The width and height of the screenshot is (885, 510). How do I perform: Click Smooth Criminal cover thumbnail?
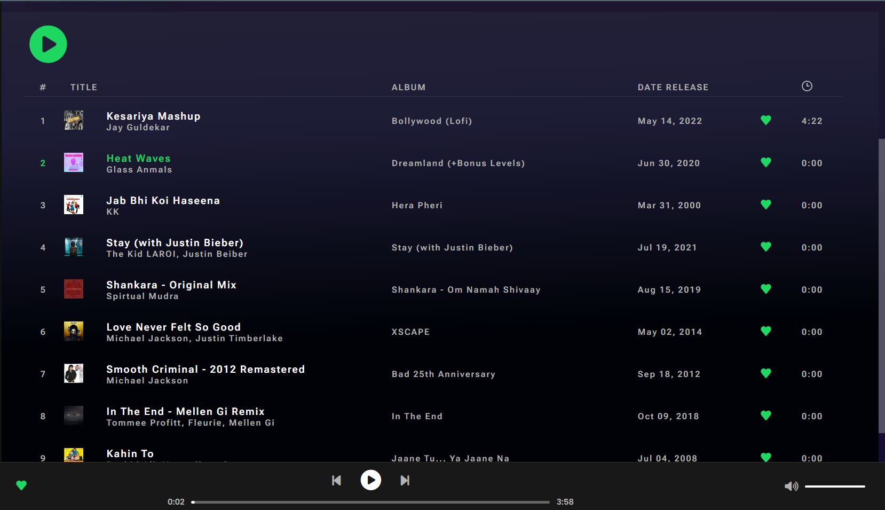tap(74, 373)
